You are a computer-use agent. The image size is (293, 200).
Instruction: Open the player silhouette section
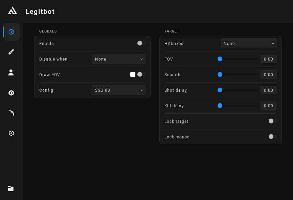11,72
